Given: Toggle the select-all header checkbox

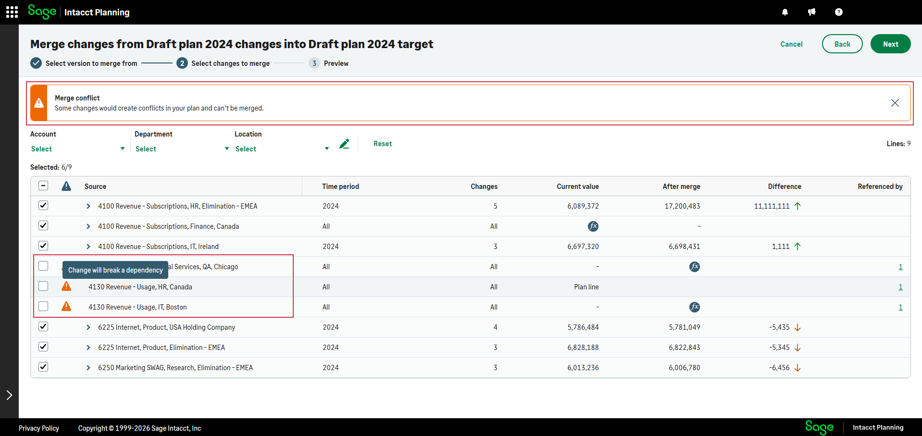Looking at the screenshot, I should [43, 186].
